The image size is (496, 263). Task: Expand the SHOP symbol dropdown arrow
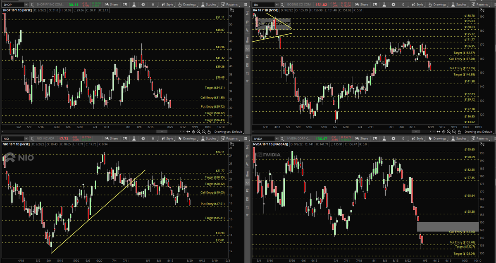(x=26, y=5)
